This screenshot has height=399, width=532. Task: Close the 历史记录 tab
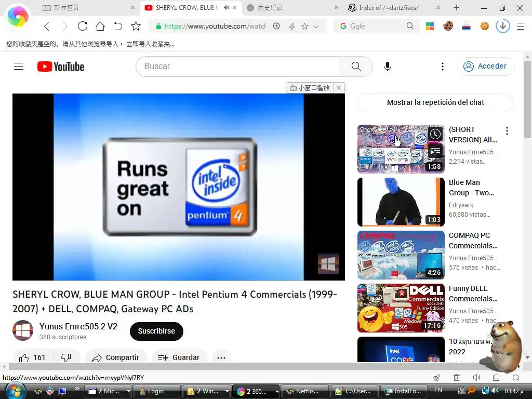(x=336, y=7)
